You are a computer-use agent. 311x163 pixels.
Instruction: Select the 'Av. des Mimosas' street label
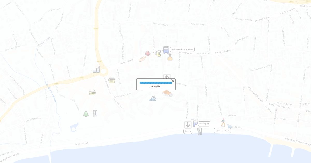point(220,108)
